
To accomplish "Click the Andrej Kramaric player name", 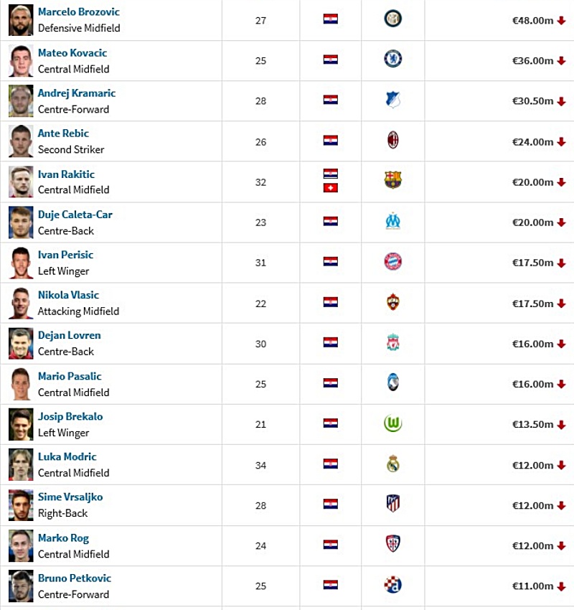I will [77, 93].
